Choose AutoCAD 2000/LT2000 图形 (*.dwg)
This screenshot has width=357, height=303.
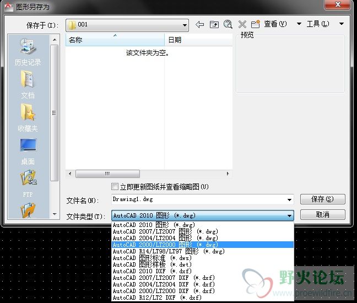(x=203, y=245)
